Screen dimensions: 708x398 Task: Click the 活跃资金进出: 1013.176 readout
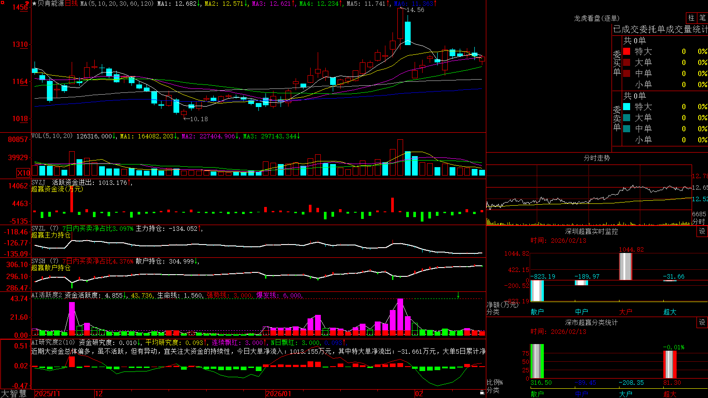point(89,182)
